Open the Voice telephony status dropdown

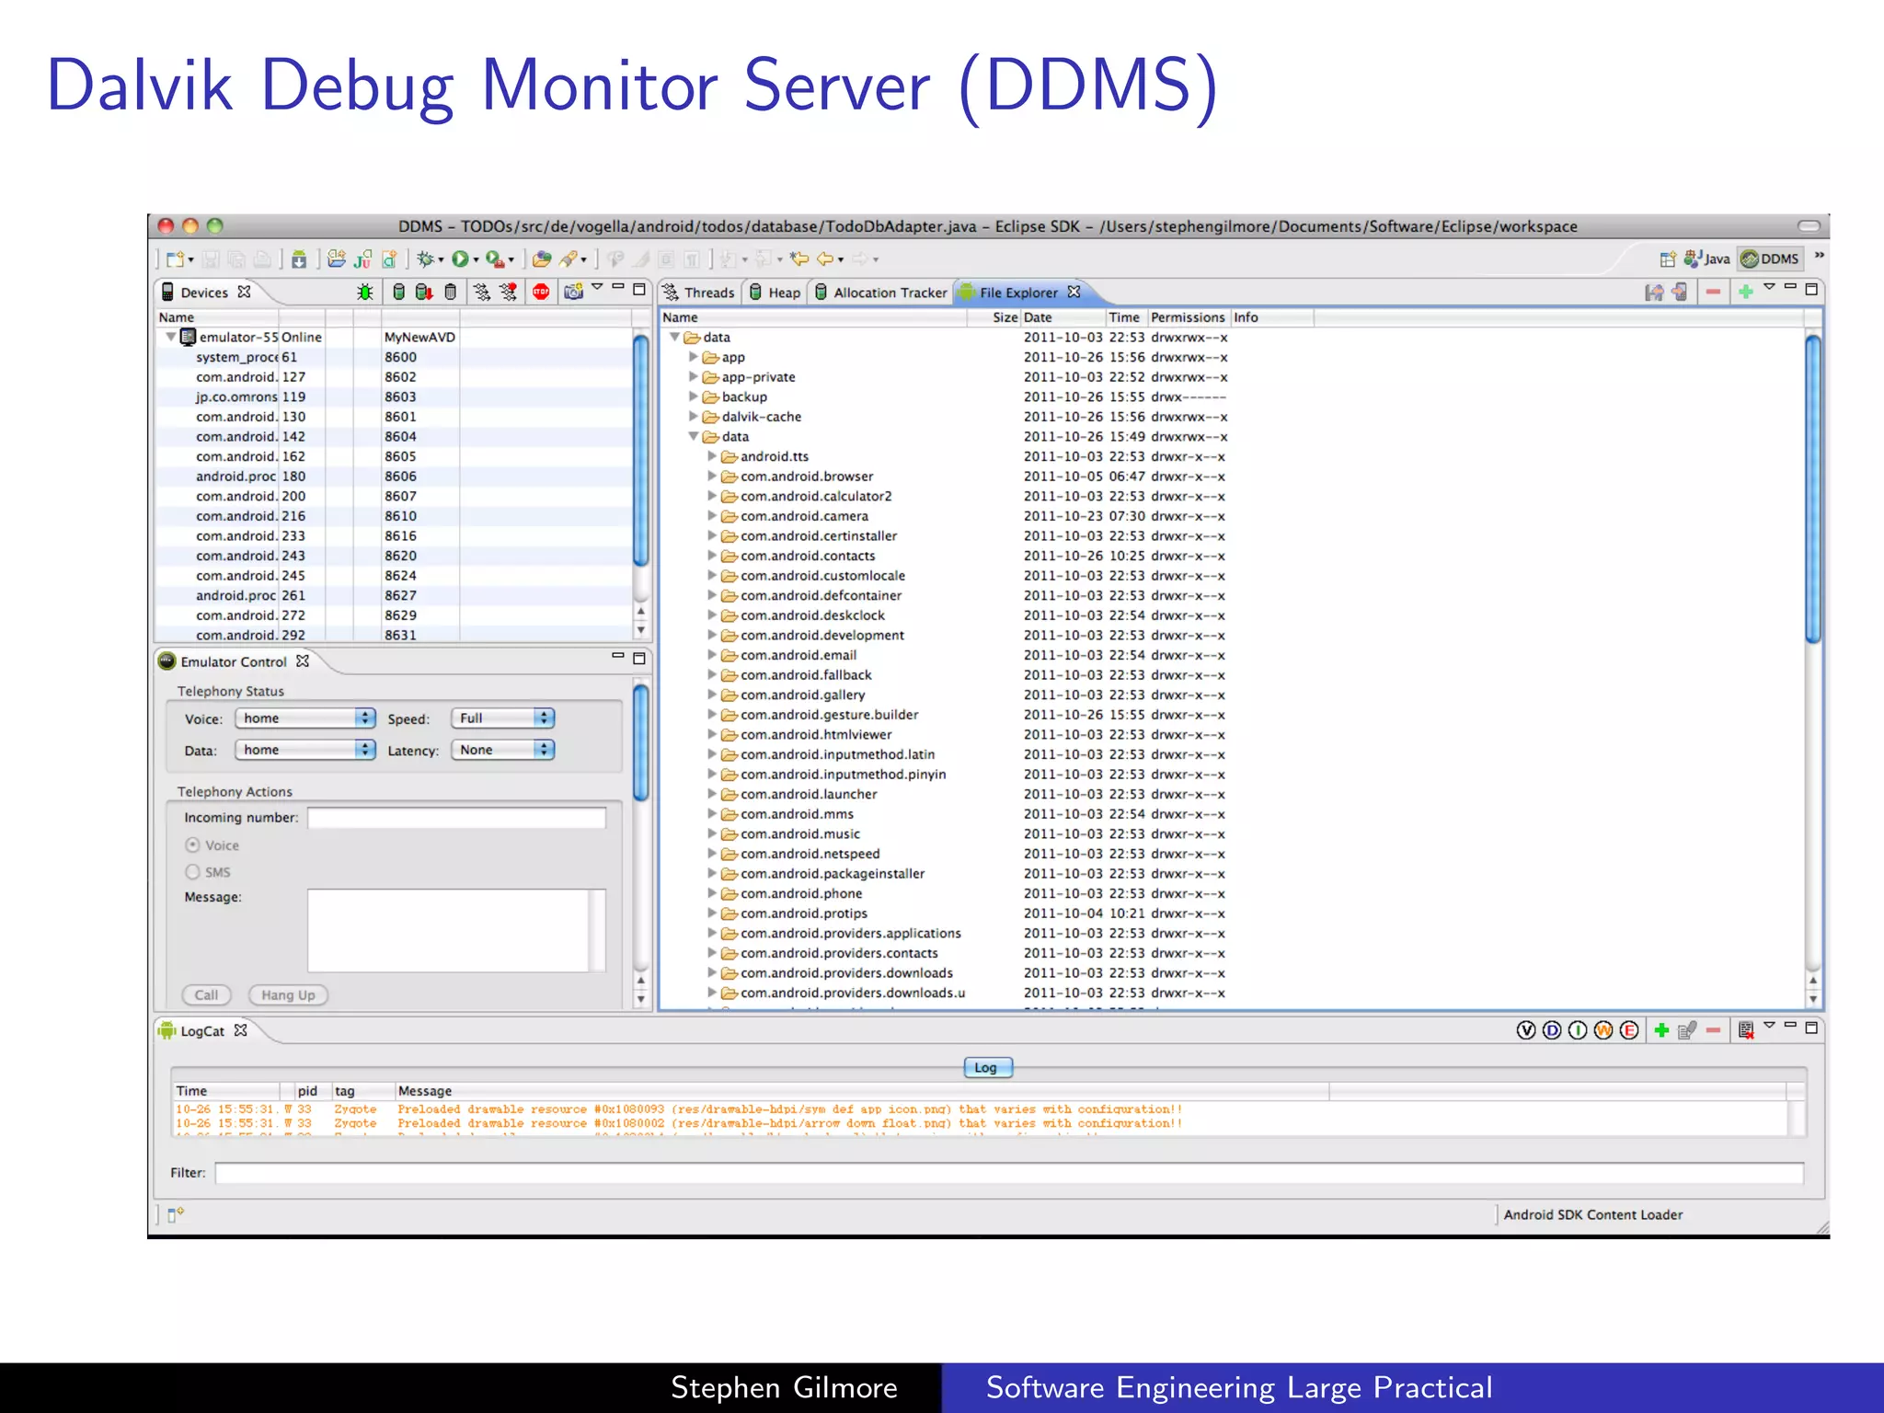(305, 718)
